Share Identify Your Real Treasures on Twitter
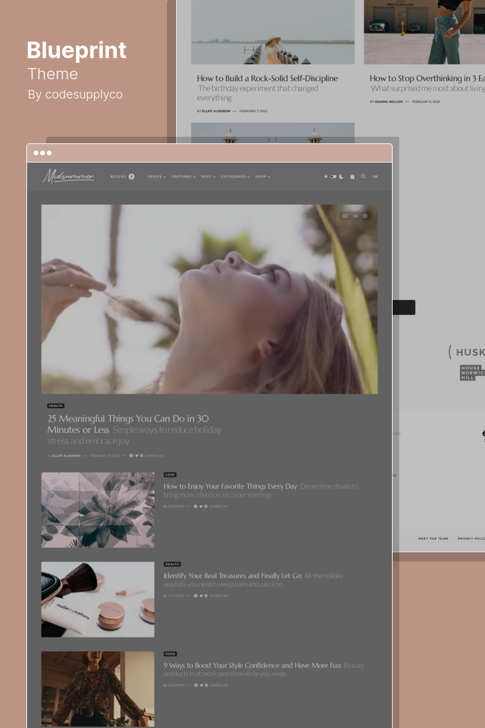Image resolution: width=485 pixels, height=728 pixels. [201, 596]
